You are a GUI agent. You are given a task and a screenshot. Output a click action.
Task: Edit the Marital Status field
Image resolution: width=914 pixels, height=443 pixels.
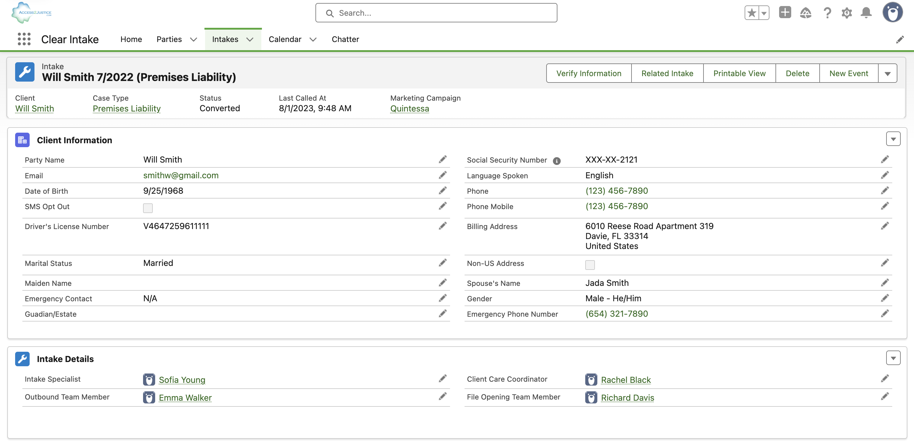tap(442, 263)
